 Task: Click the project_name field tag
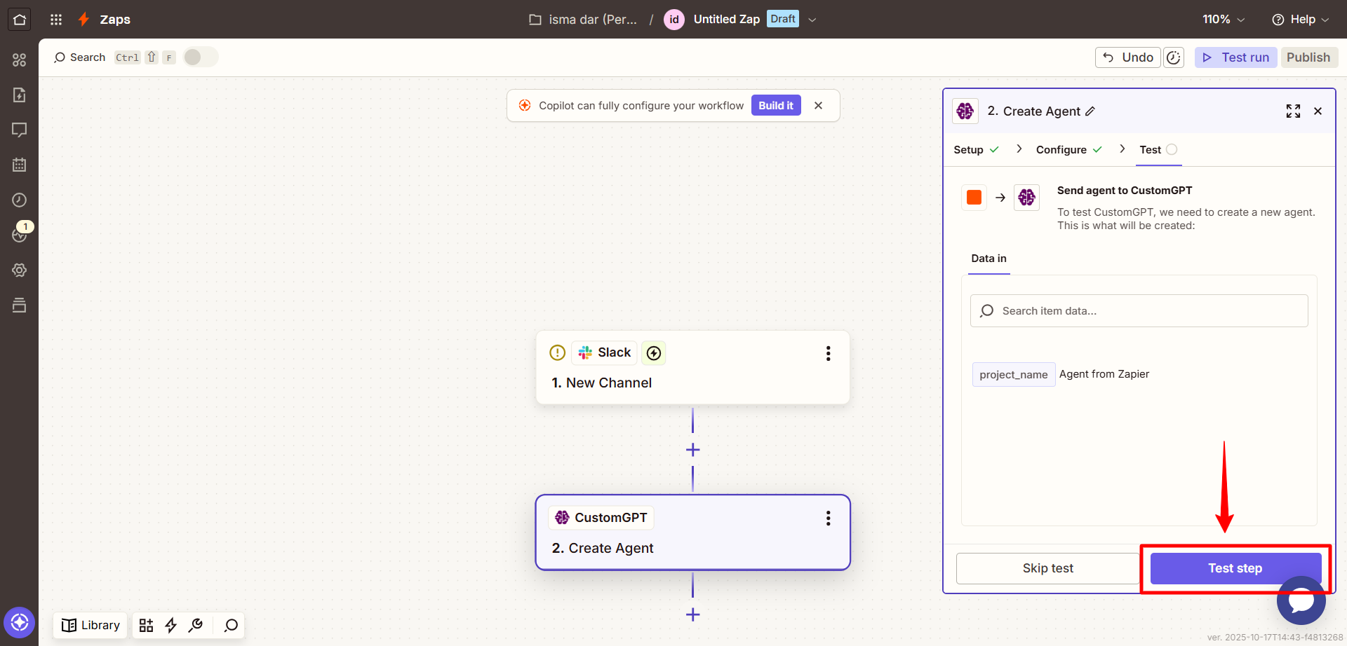pos(1013,375)
